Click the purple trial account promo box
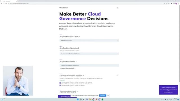180x101 pixels. [168, 90]
